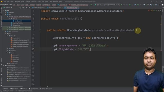The image size is (164, 92).
Task: Open the Navigate menu
Action: [17, 2]
